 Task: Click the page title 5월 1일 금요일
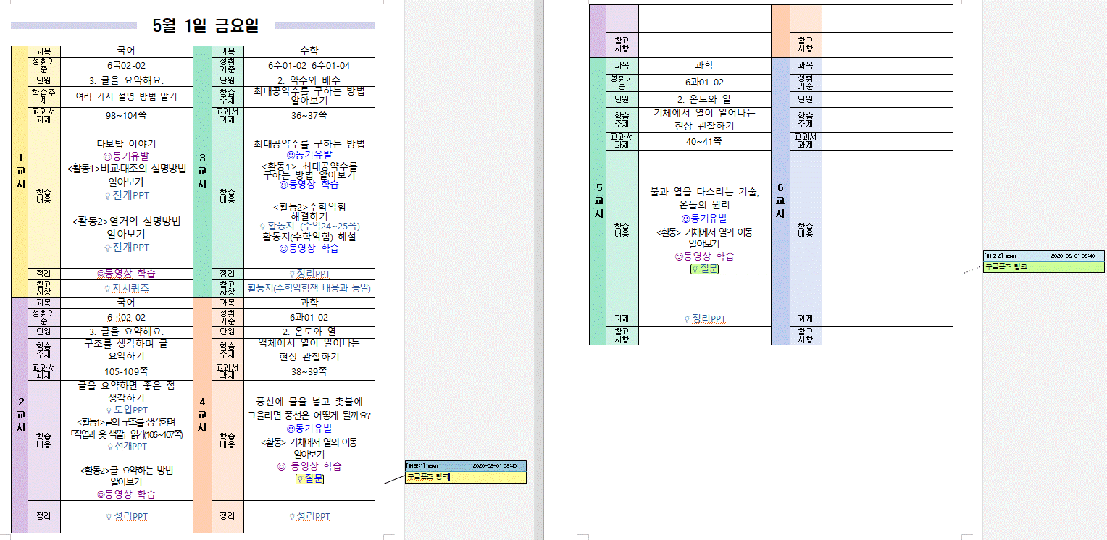click(x=205, y=26)
